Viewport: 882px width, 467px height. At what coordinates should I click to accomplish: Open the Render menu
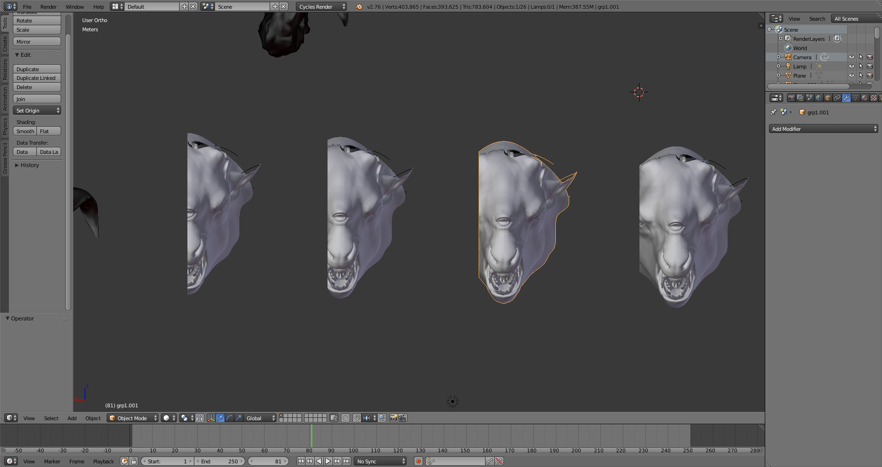pos(48,6)
